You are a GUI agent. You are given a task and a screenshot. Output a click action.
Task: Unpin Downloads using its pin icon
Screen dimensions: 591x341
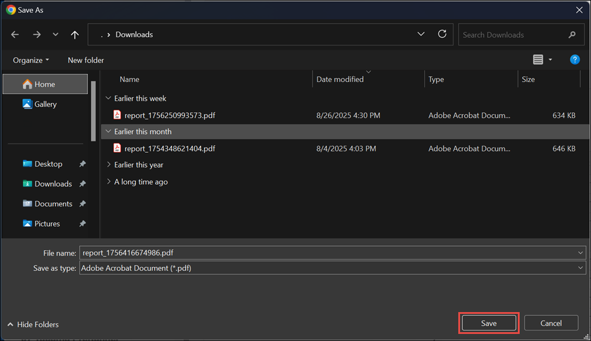coord(84,183)
